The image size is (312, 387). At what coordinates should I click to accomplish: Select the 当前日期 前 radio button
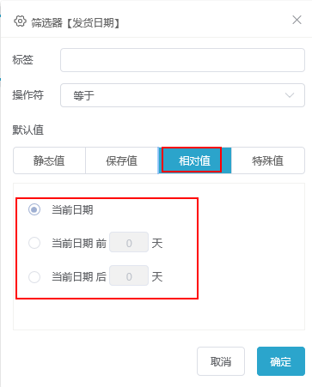click(x=34, y=243)
